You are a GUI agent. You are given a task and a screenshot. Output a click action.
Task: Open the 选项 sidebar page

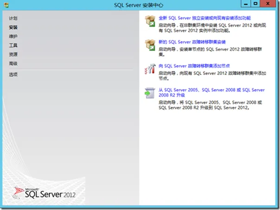(x=13, y=74)
